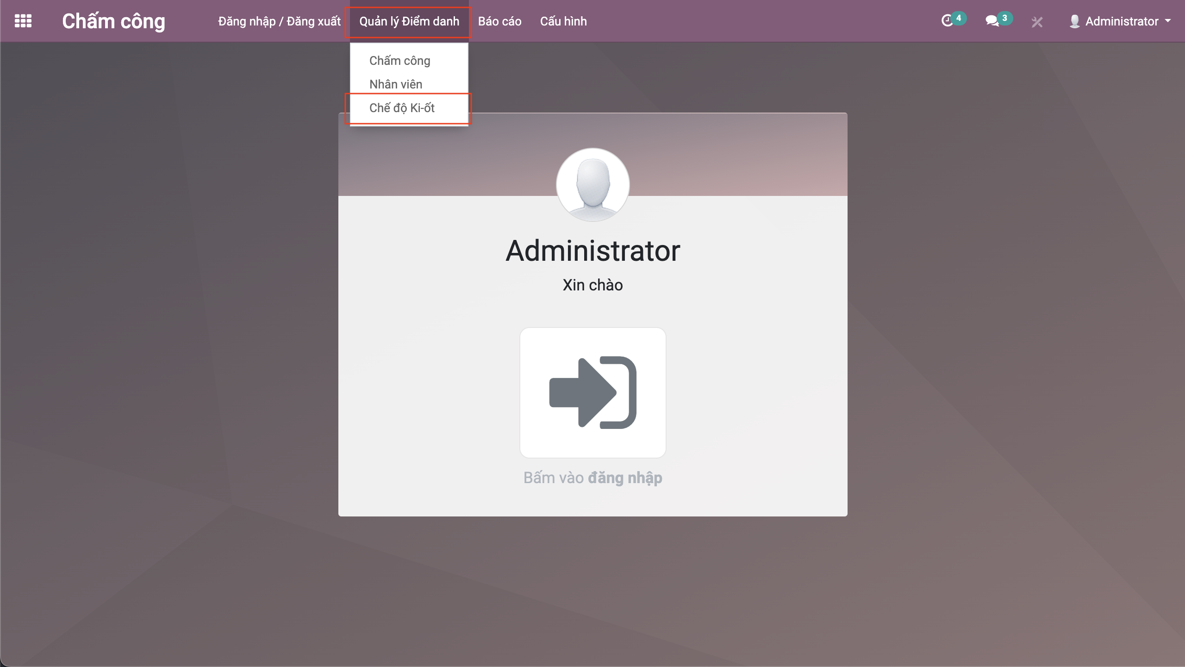
Task: Click the large check-in arrow icon
Action: [592, 392]
